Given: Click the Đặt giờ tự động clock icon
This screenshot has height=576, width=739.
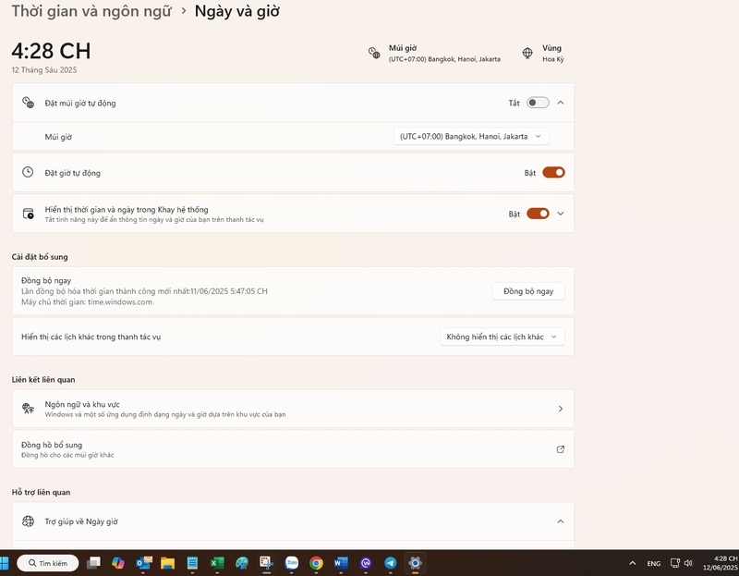Looking at the screenshot, I should [28, 172].
